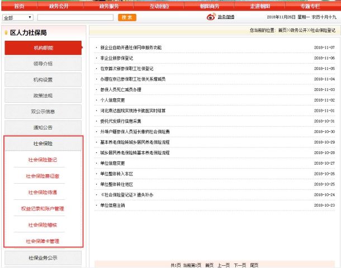341x268 pixels.
Task: Select the 领导介绍 sidebar button
Action: point(43,64)
